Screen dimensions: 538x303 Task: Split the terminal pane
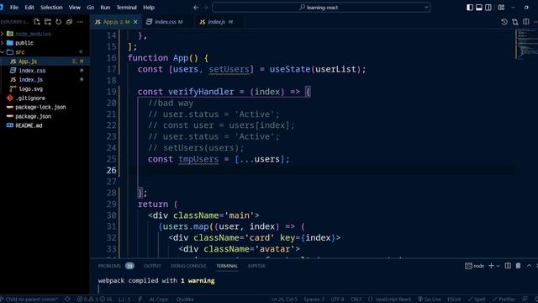[x=508, y=266]
